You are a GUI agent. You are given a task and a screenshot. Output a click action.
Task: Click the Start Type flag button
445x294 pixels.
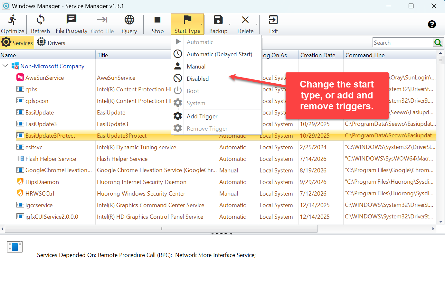point(187,24)
